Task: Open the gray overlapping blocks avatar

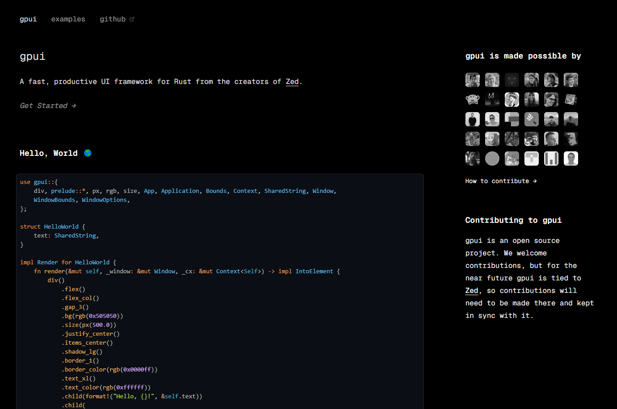Action: (x=512, y=119)
